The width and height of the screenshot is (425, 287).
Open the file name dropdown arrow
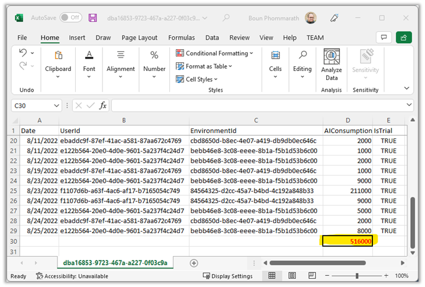click(205, 18)
